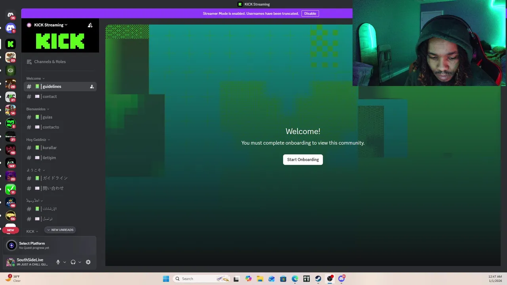Open the Select Platform quest panel
This screenshot has height=285, width=507.
(x=50, y=245)
